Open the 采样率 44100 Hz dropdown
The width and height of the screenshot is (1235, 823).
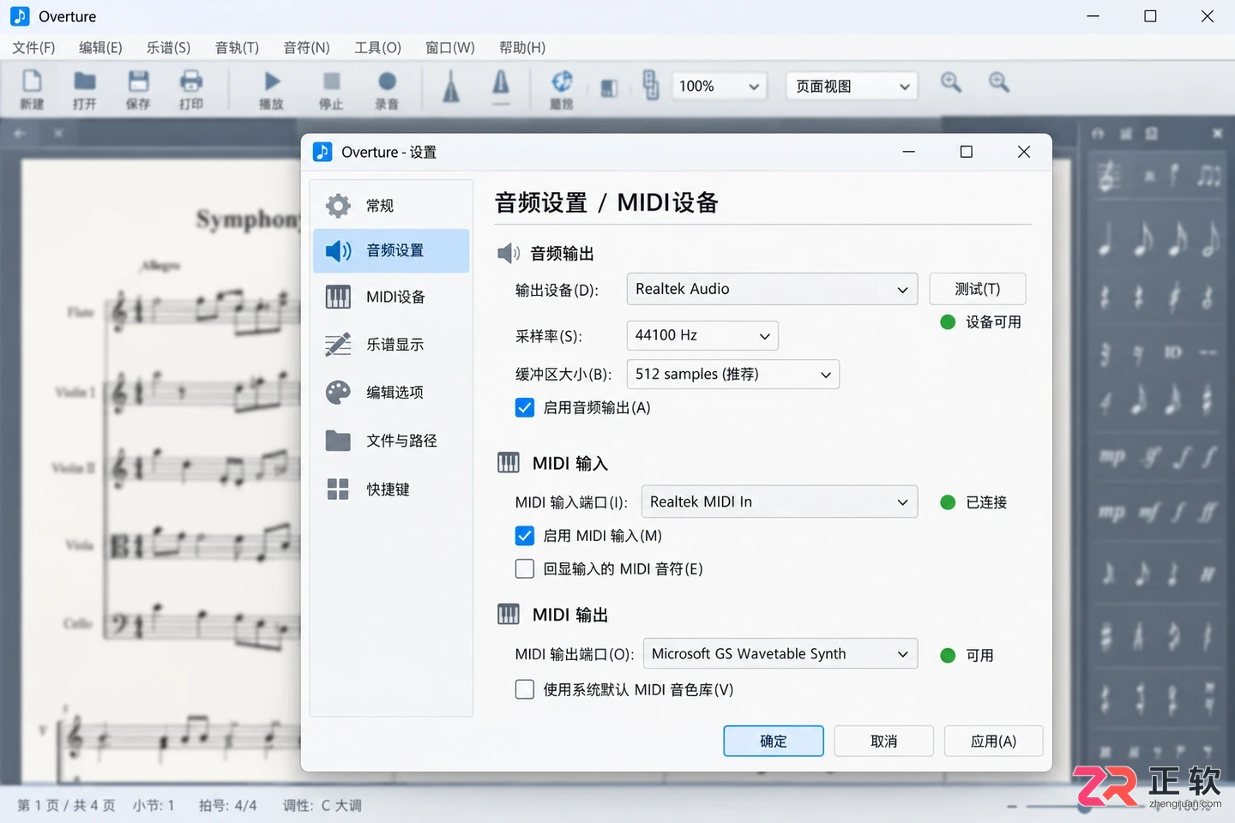702,335
